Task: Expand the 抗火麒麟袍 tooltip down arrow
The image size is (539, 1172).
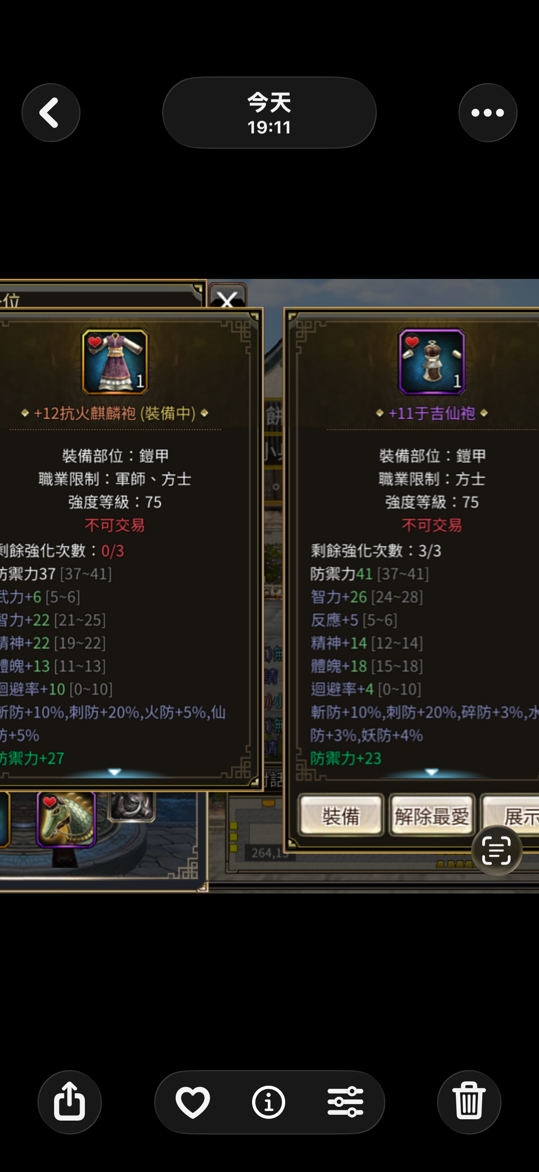Action: click(x=114, y=772)
